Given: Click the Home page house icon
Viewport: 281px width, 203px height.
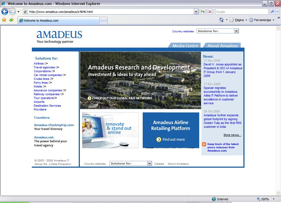Looking at the screenshot, I should click(221, 20).
